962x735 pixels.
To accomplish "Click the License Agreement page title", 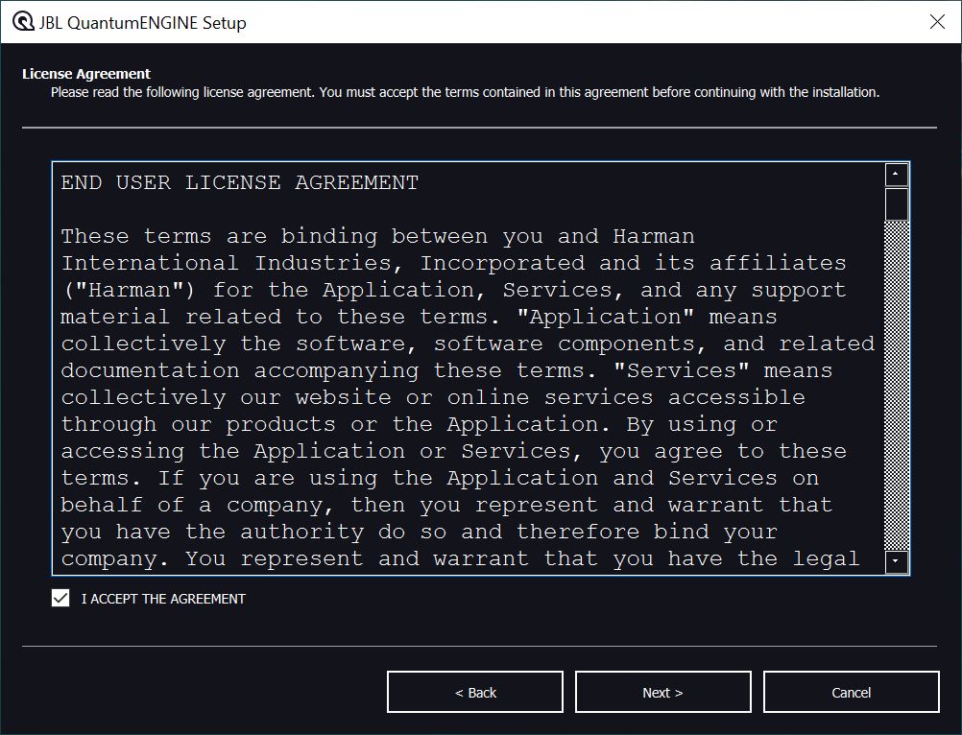I will [x=85, y=74].
